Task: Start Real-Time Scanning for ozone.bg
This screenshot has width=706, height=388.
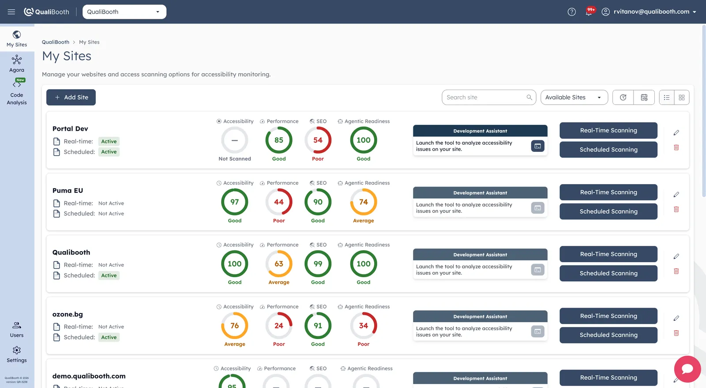Action: click(x=608, y=316)
